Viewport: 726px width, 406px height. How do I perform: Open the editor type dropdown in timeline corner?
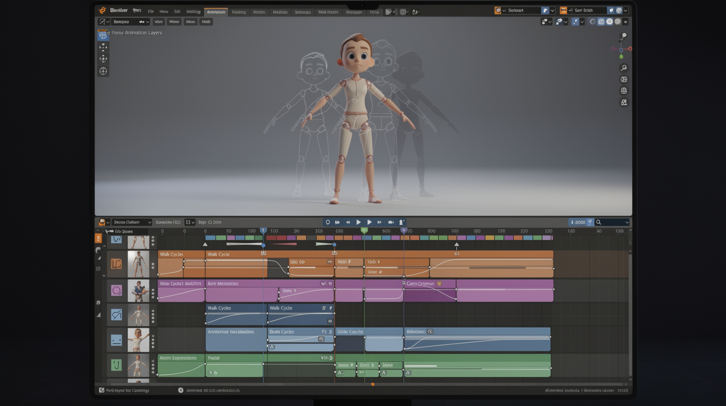coord(103,222)
